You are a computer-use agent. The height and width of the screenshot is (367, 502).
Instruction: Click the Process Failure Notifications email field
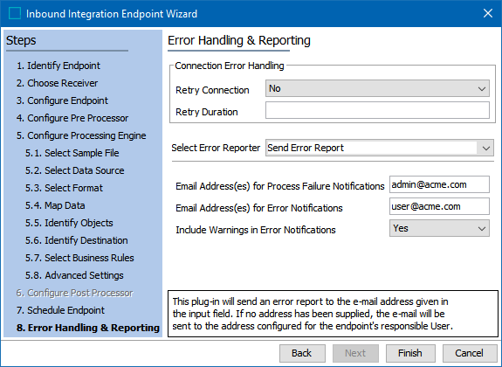pos(439,184)
